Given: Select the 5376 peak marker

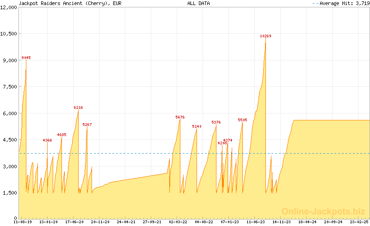Looking at the screenshot, I should tap(216, 122).
